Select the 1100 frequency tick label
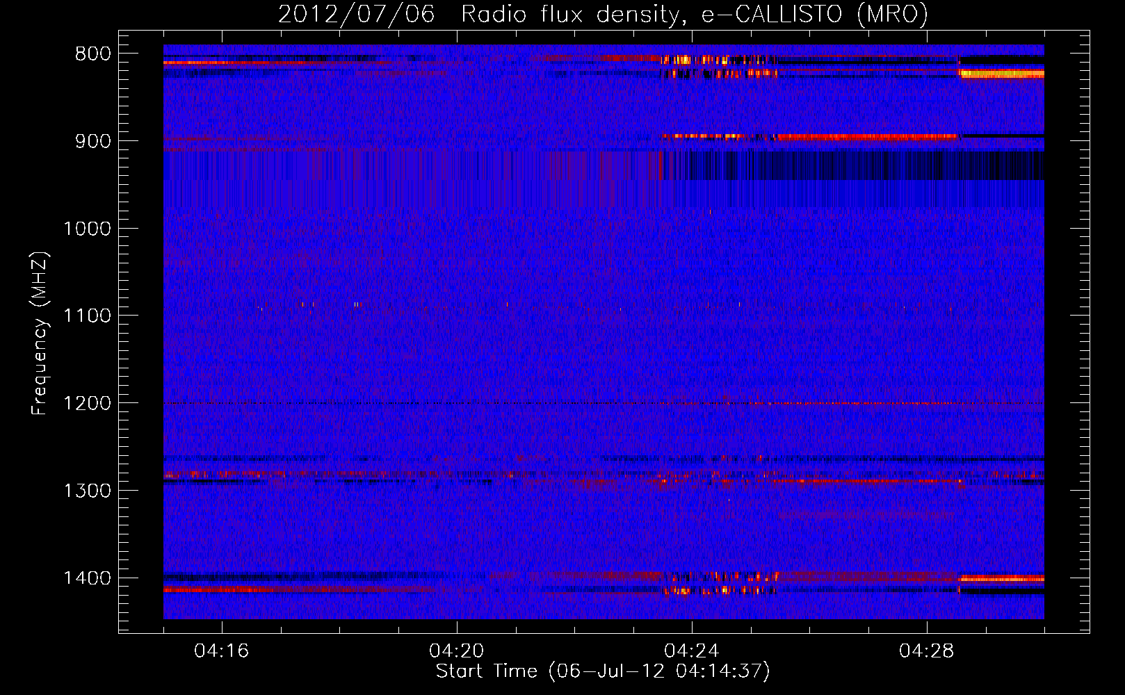Viewport: 1125px width, 695px height. (x=87, y=316)
